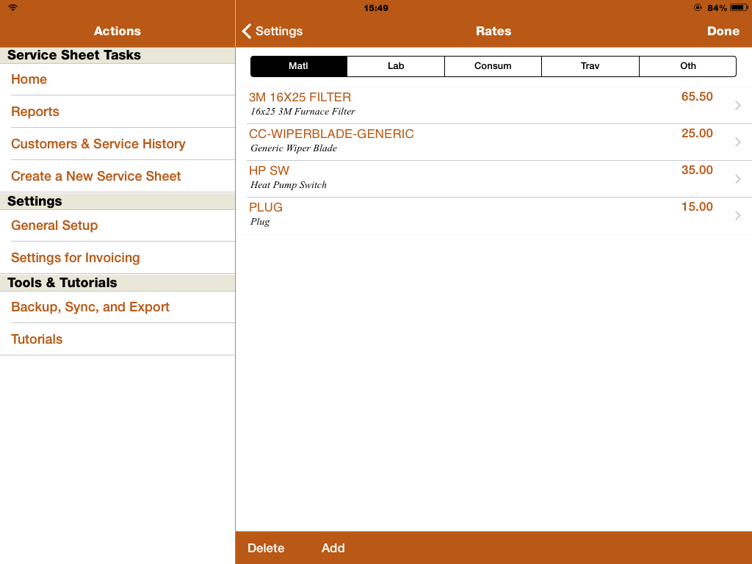Open Home in the Actions sidebar
The height and width of the screenshot is (564, 752).
click(29, 79)
